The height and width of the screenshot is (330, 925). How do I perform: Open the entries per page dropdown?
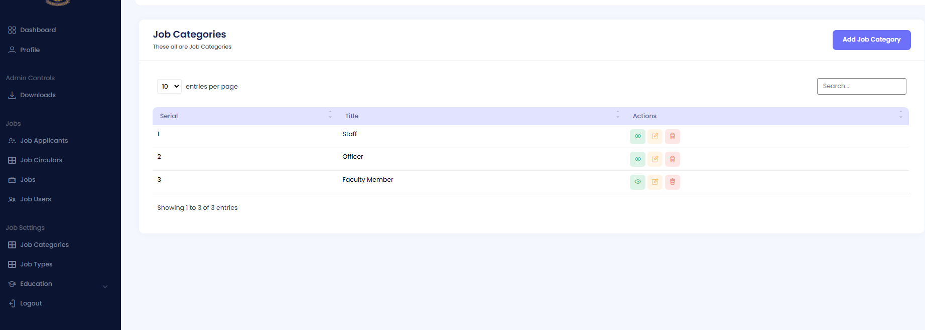[170, 87]
